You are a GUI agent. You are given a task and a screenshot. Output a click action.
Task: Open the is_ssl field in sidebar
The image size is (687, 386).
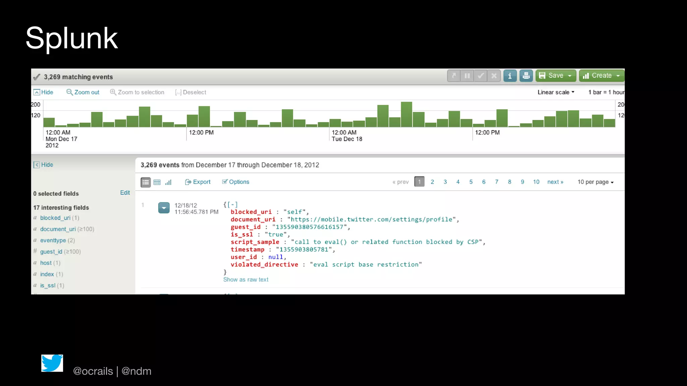coord(48,285)
